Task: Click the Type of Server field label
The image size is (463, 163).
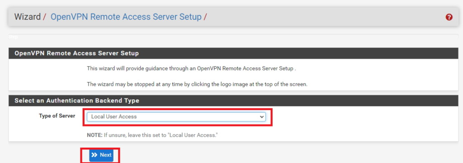Action: click(57, 116)
